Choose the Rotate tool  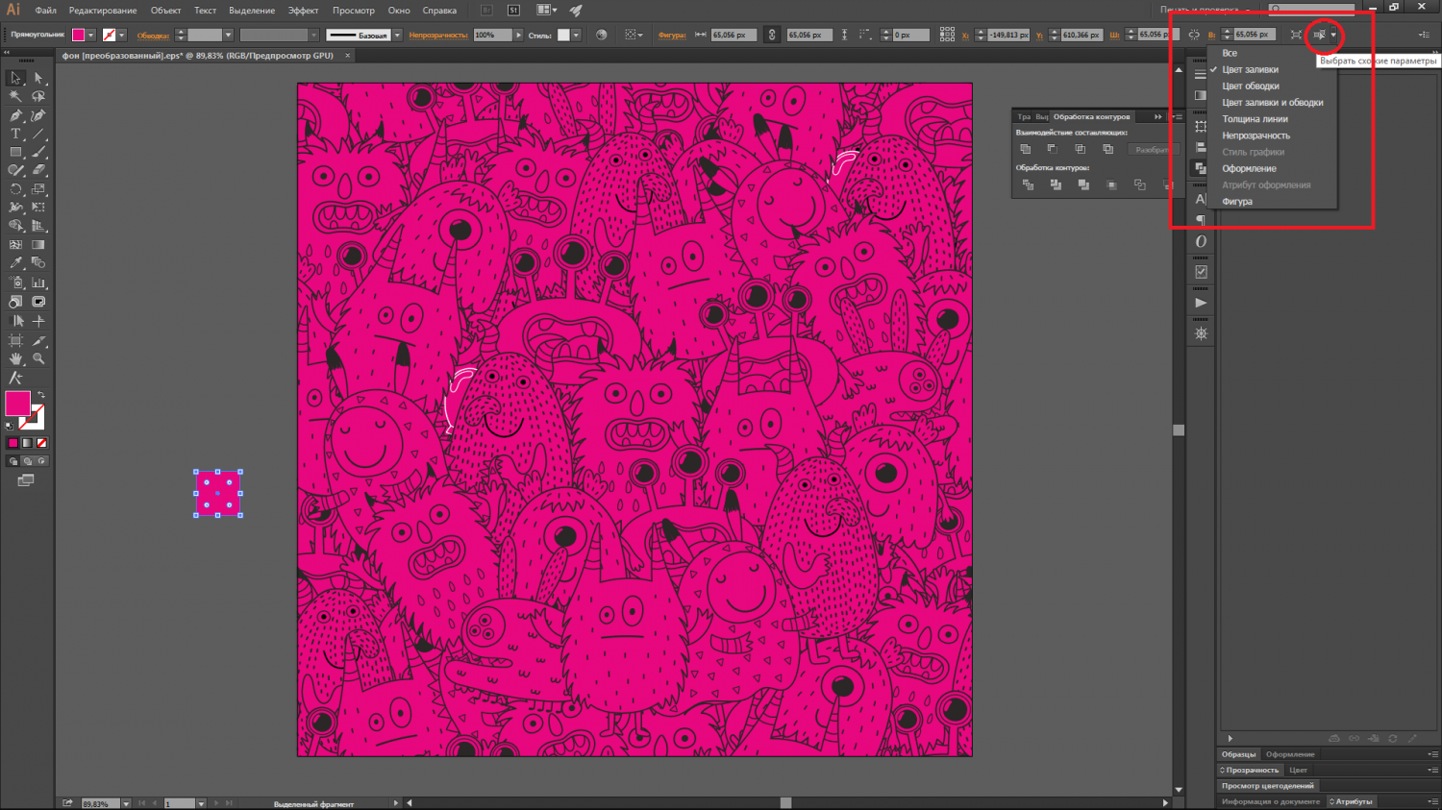pyautogui.click(x=15, y=189)
